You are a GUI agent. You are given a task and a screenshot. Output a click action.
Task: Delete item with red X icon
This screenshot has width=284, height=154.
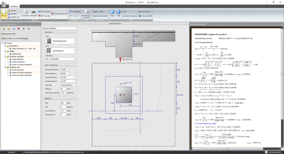(19, 29)
